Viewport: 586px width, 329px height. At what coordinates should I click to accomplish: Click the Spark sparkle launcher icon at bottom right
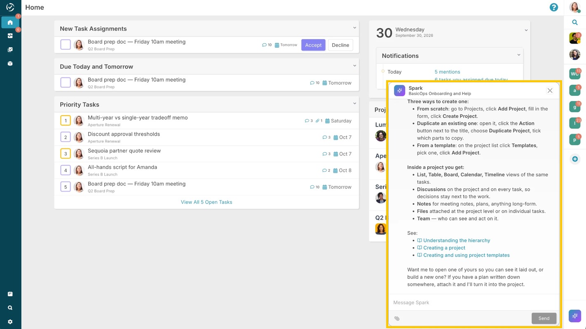[575, 316]
